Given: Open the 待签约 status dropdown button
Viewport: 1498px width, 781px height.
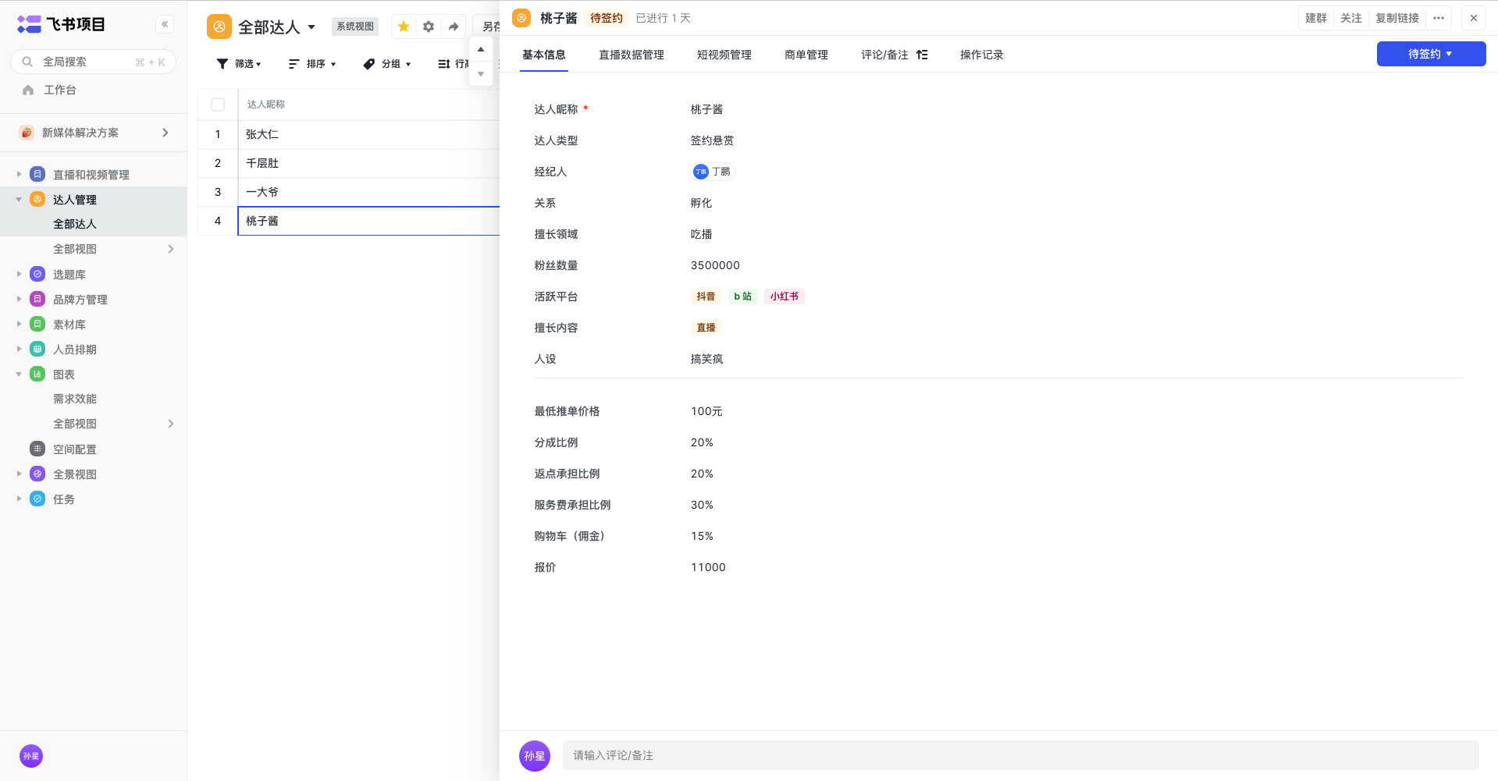Looking at the screenshot, I should click(1430, 54).
